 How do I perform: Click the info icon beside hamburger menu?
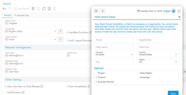click(x=103, y=11)
